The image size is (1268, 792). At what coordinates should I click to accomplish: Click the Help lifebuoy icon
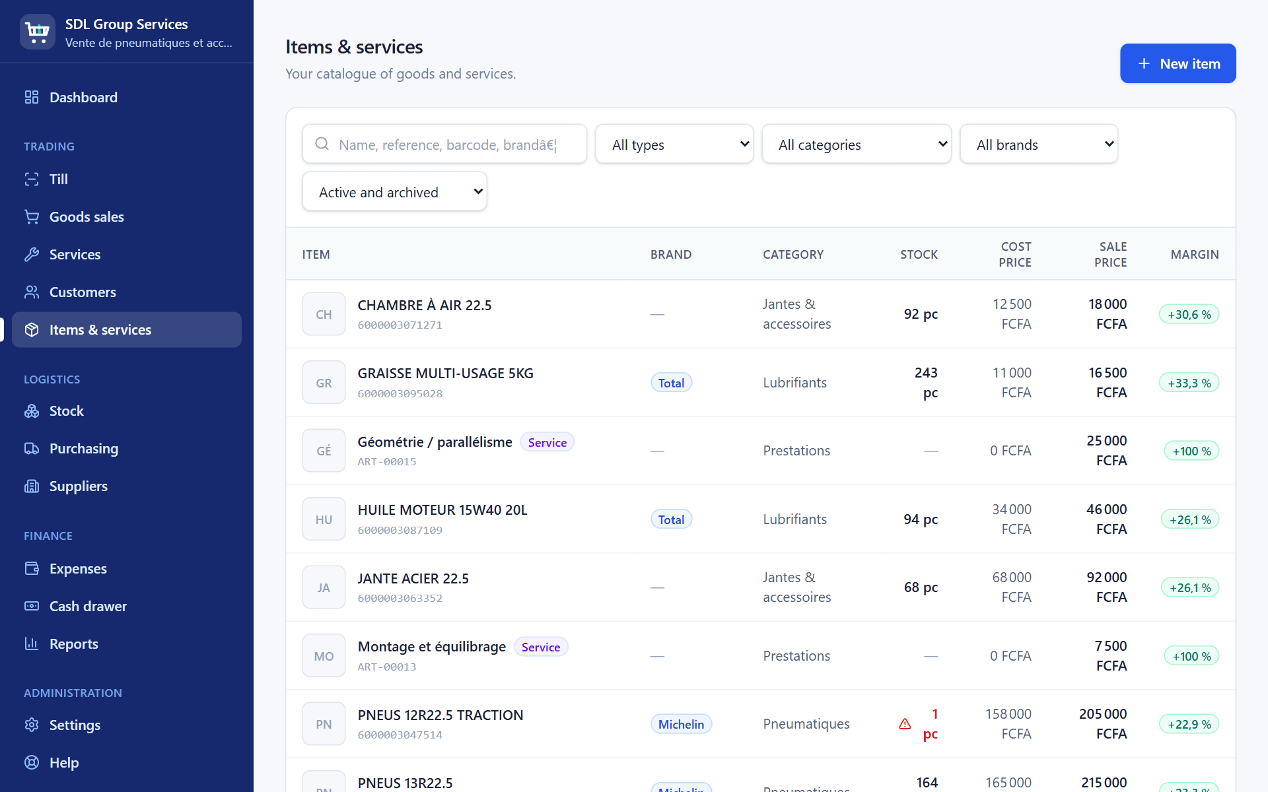(32, 762)
